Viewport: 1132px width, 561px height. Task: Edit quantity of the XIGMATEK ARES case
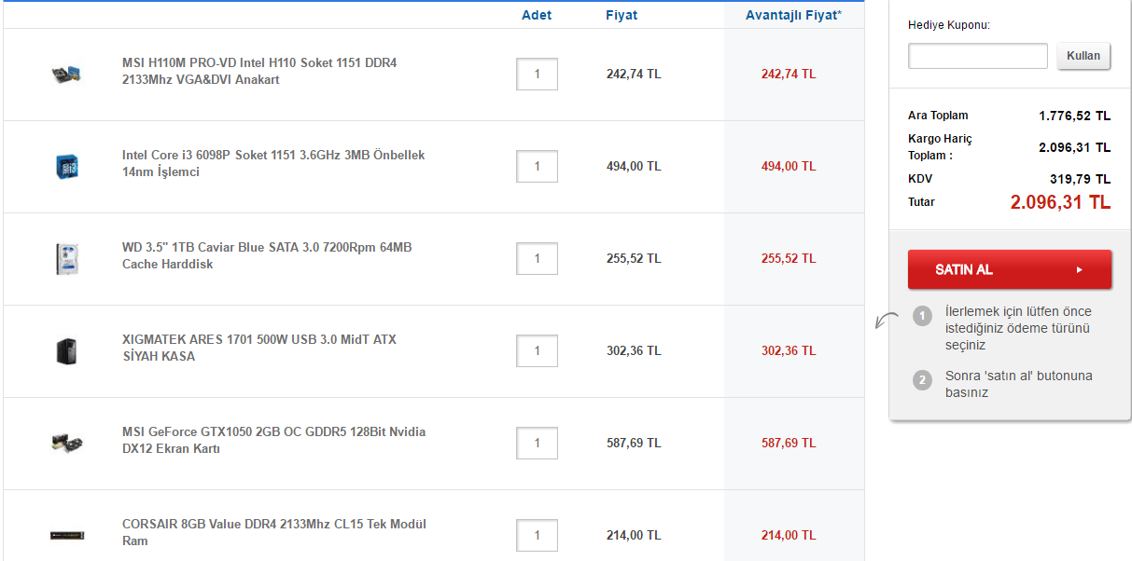537,350
